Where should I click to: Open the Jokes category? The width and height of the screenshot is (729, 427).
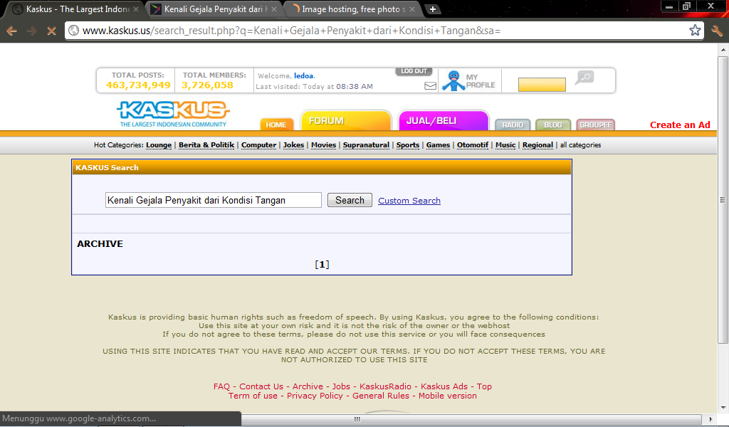[293, 145]
